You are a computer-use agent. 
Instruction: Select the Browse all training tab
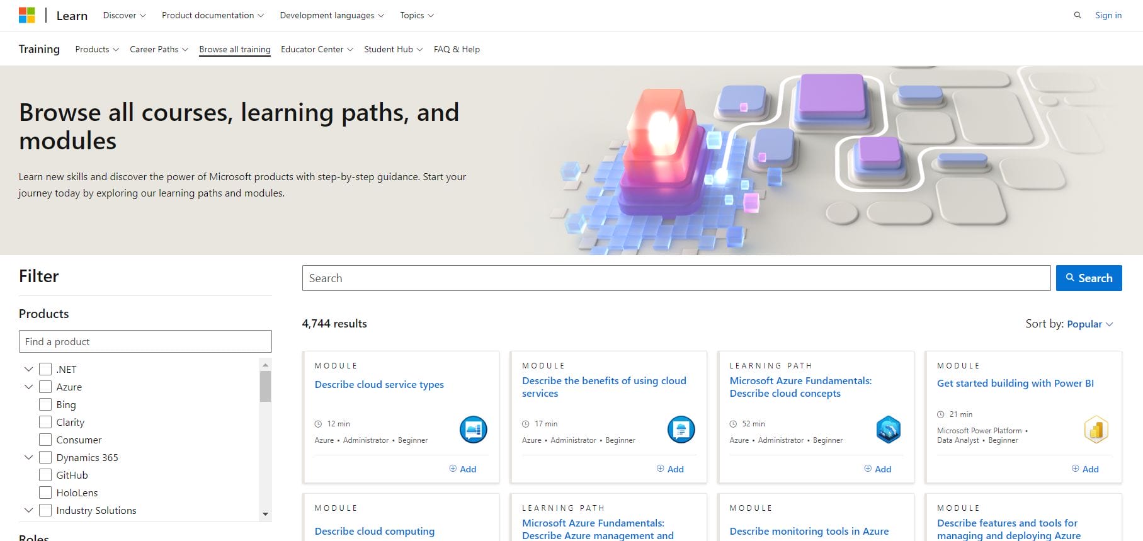pos(235,49)
